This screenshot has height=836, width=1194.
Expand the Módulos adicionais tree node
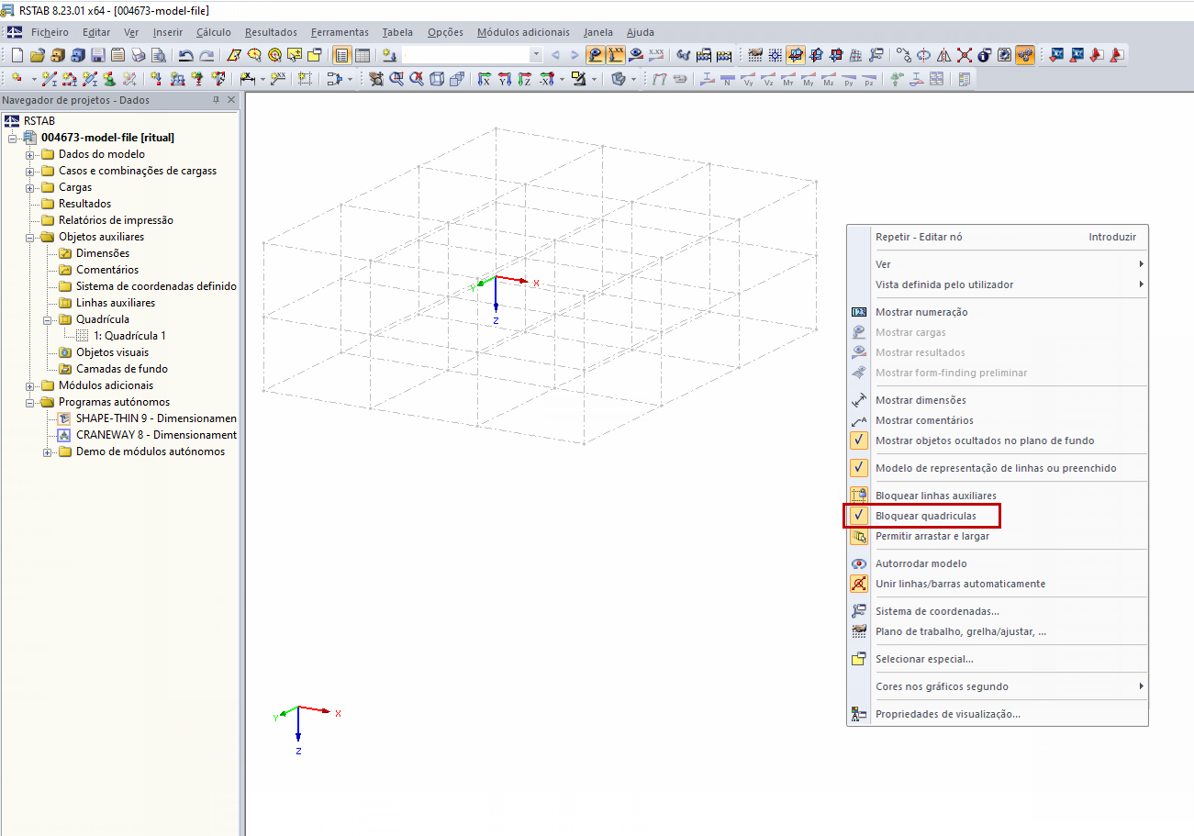point(30,385)
